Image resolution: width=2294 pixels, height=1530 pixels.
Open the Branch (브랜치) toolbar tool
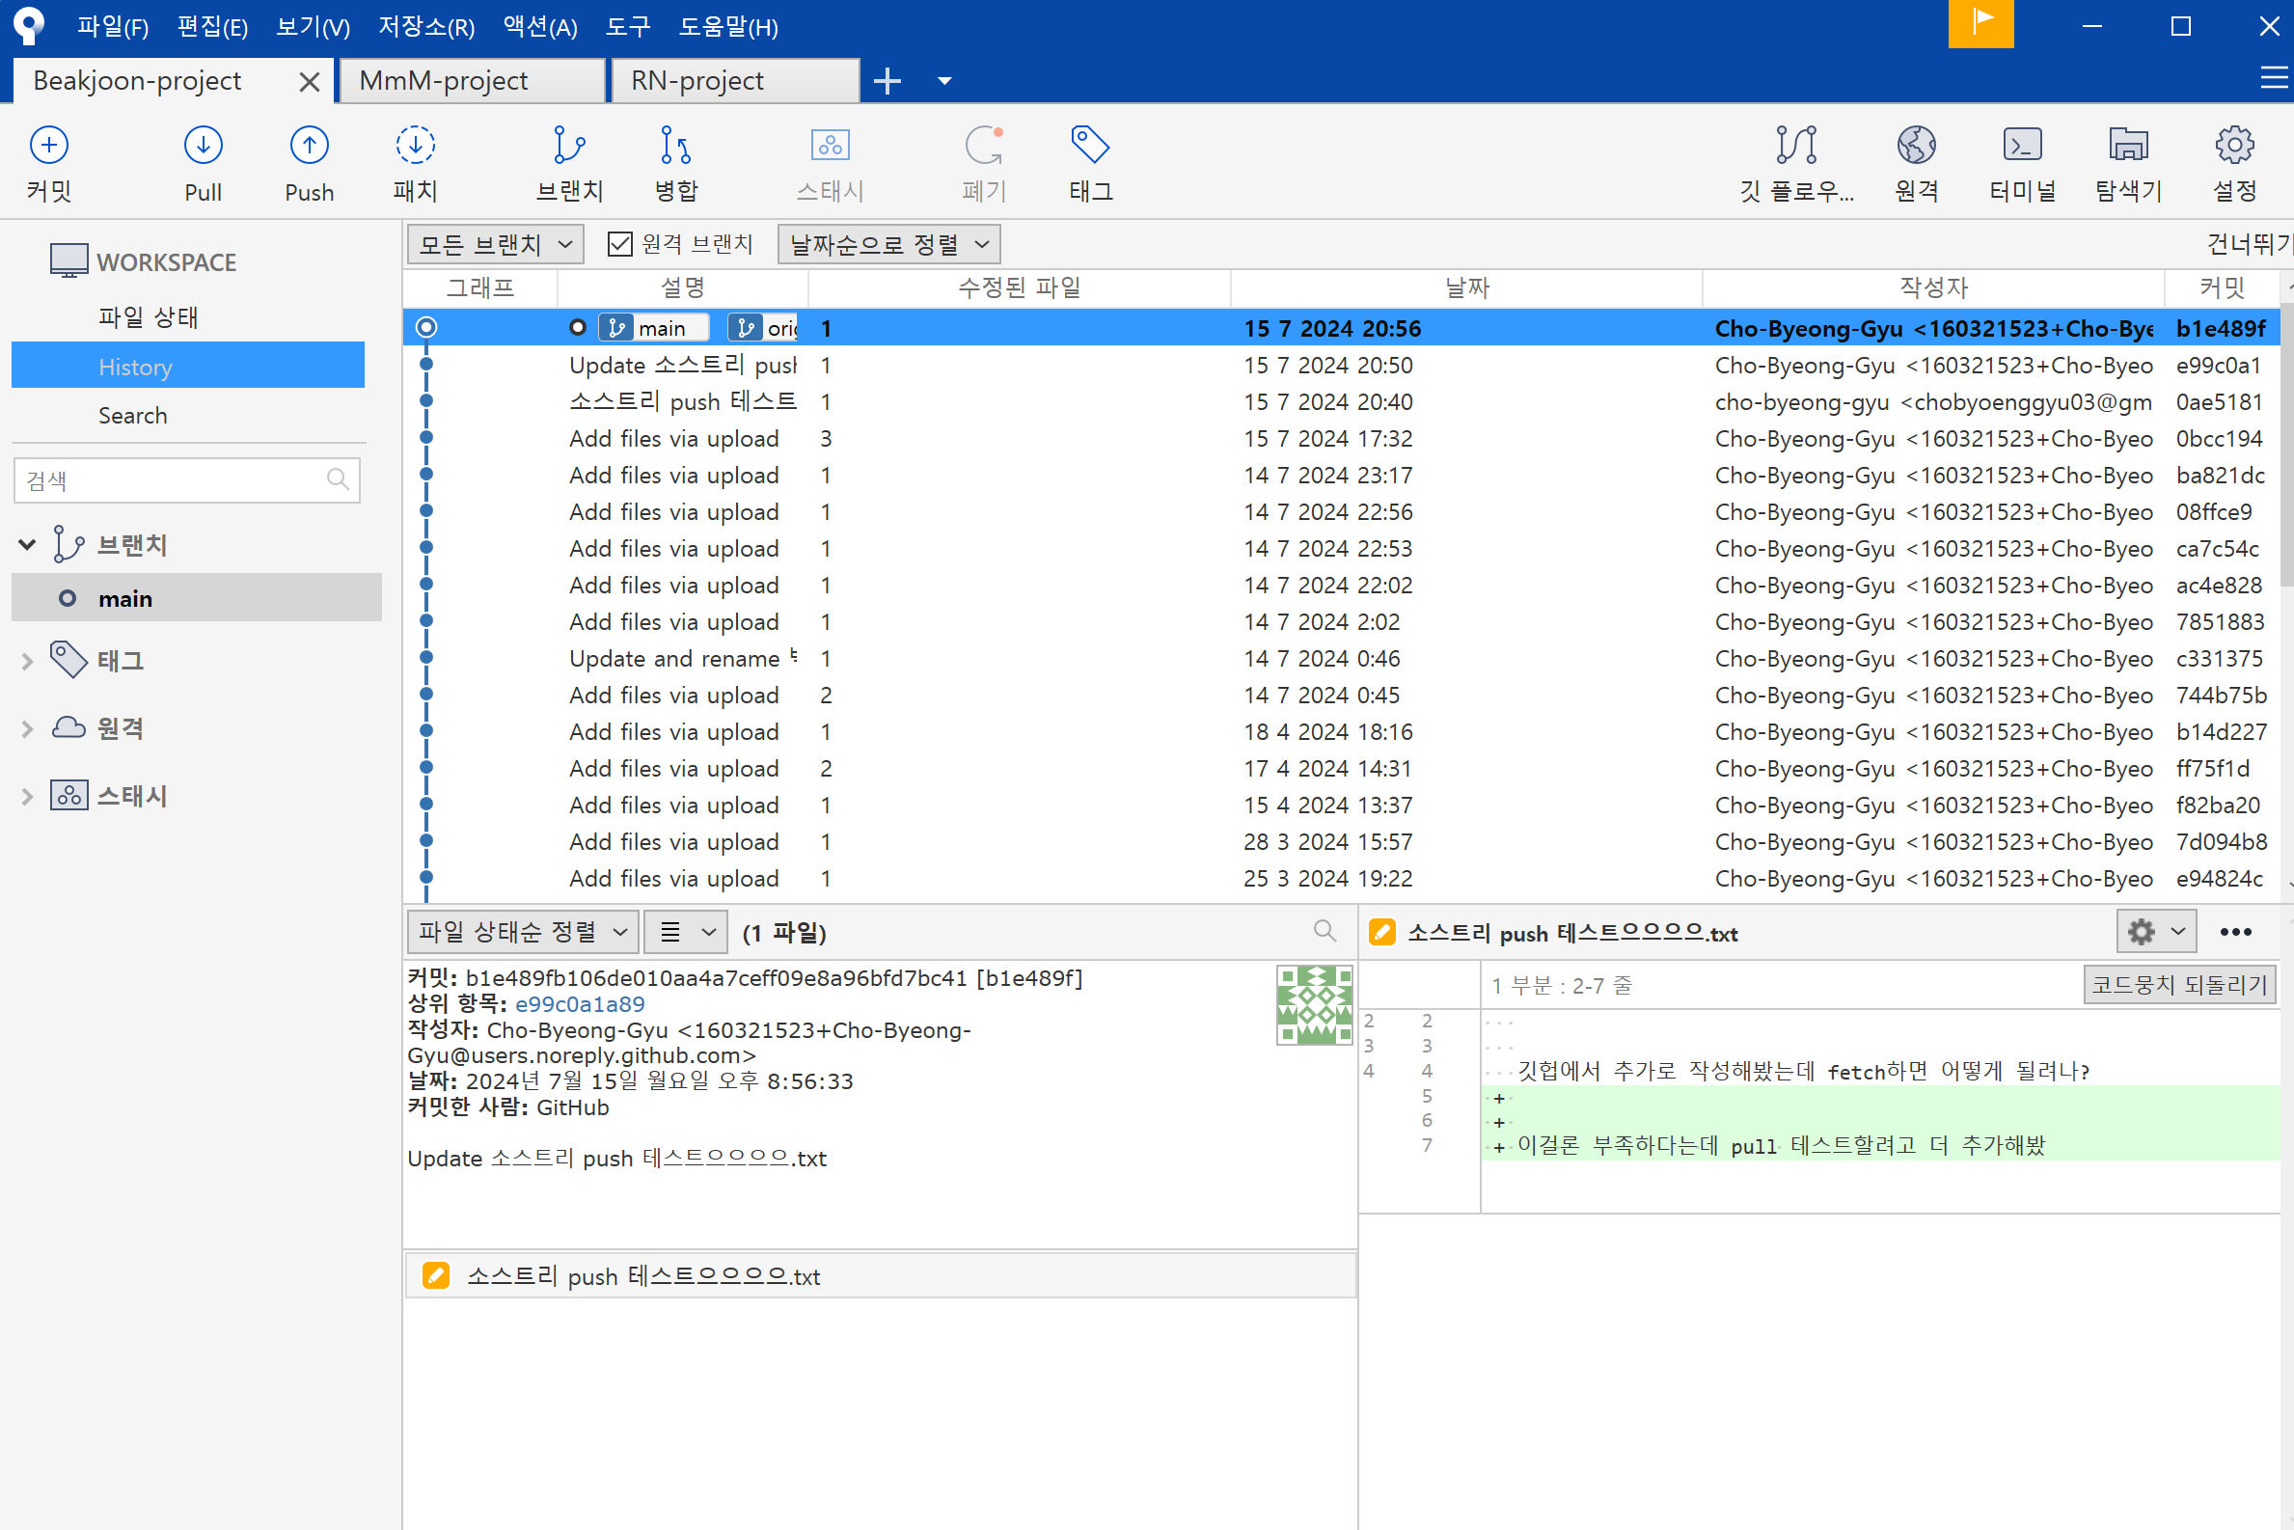(x=570, y=163)
